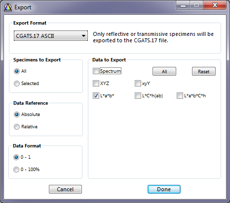The height and width of the screenshot is (203, 230).
Task: Switch data reference to Relative
Action: click(17, 127)
